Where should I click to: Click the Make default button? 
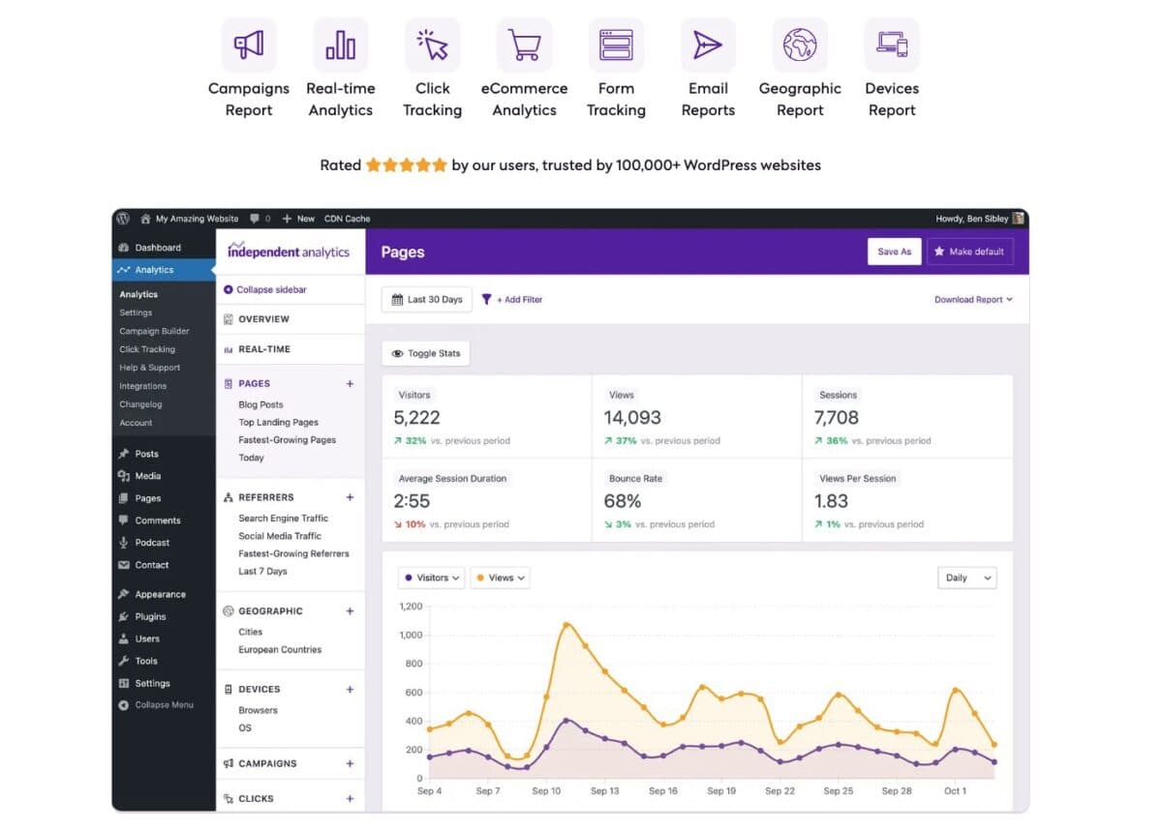tap(969, 252)
